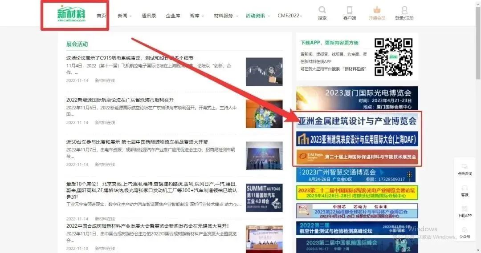Screen dimensions: 481x253
Task: Click the 展会活动 section heading
Action: (x=77, y=44)
